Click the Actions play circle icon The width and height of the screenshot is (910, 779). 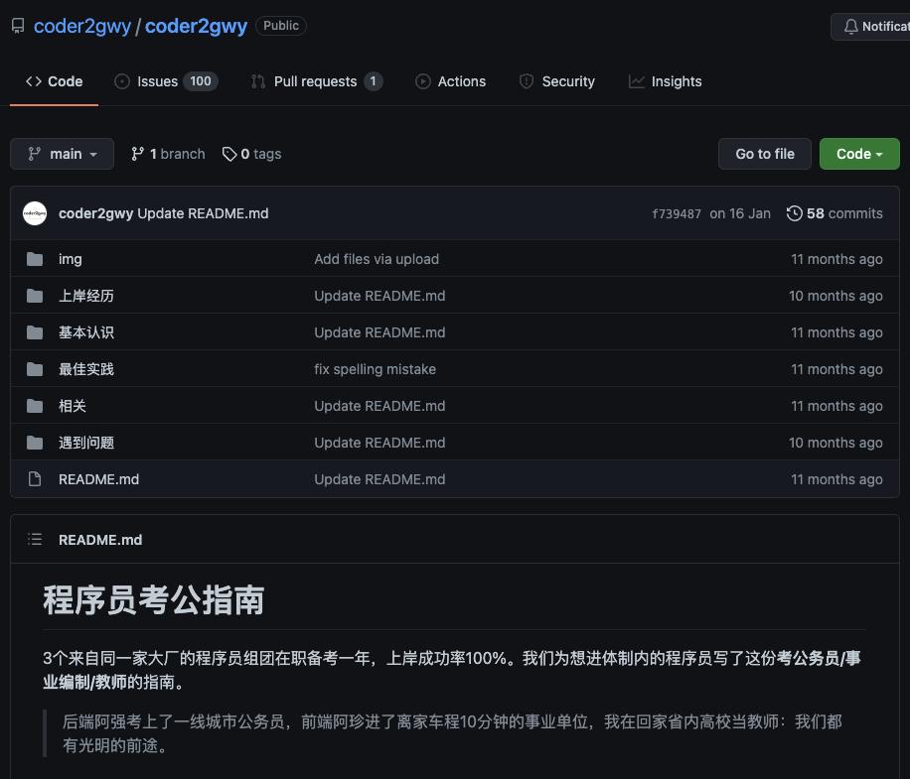click(x=423, y=81)
